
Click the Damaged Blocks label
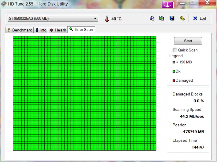(188, 94)
